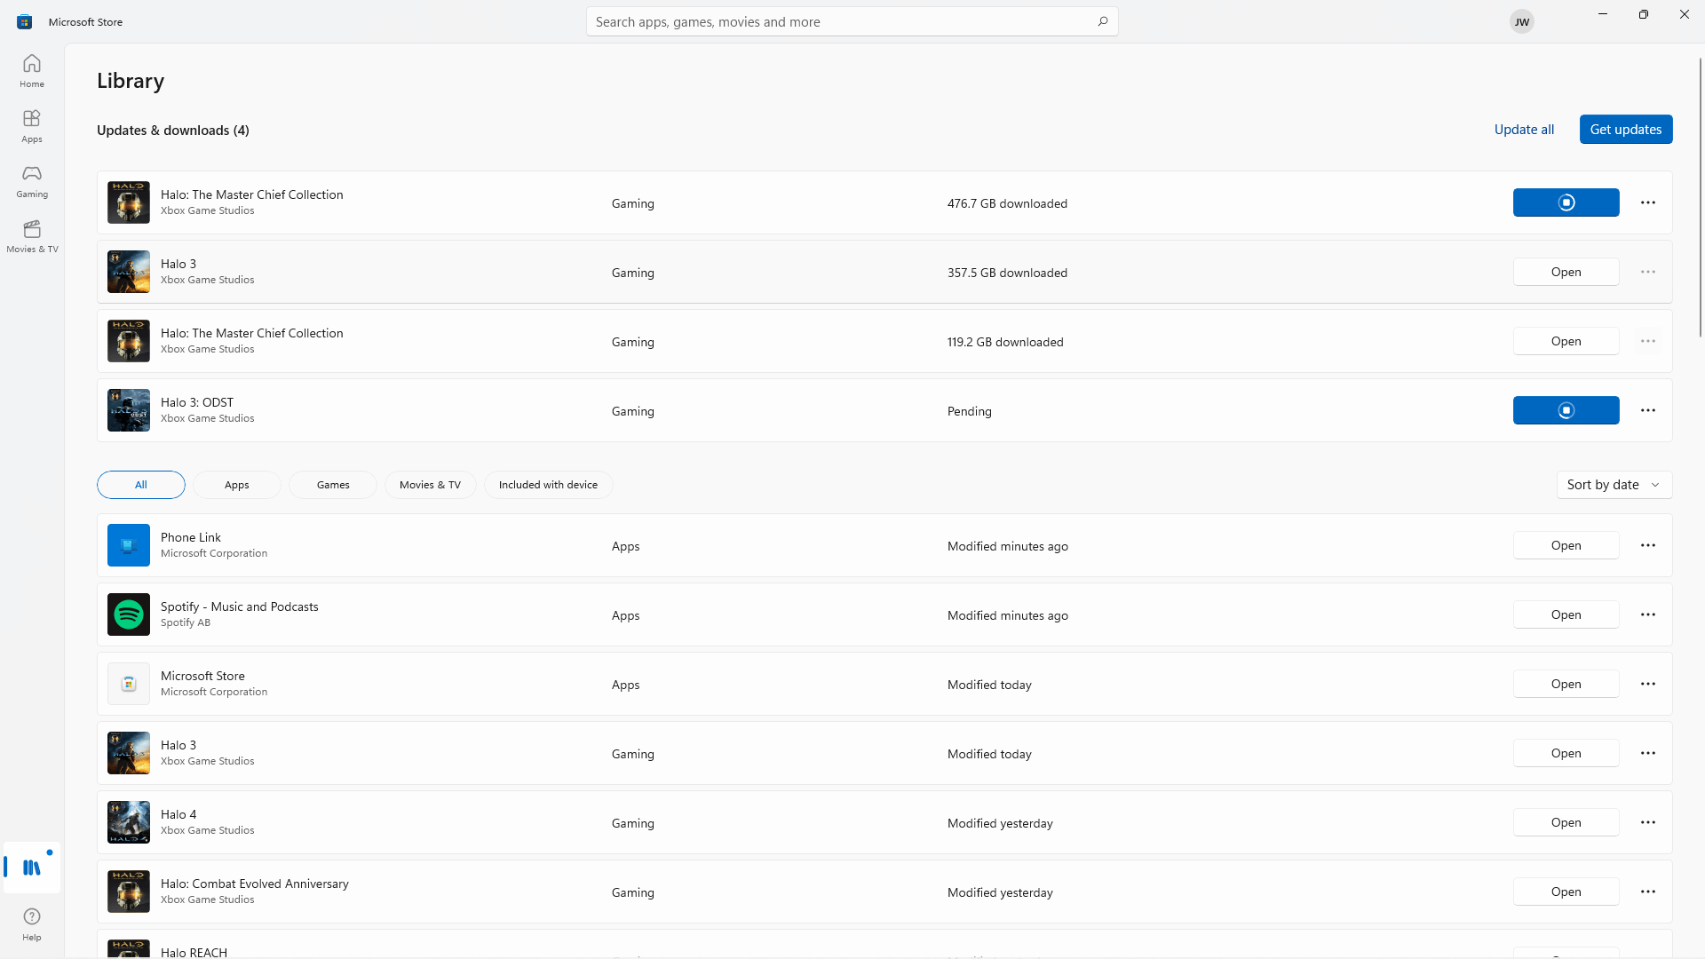The width and height of the screenshot is (1705, 959).
Task: Open more options for Halo: Combat Evolved Anniversary
Action: tap(1648, 892)
